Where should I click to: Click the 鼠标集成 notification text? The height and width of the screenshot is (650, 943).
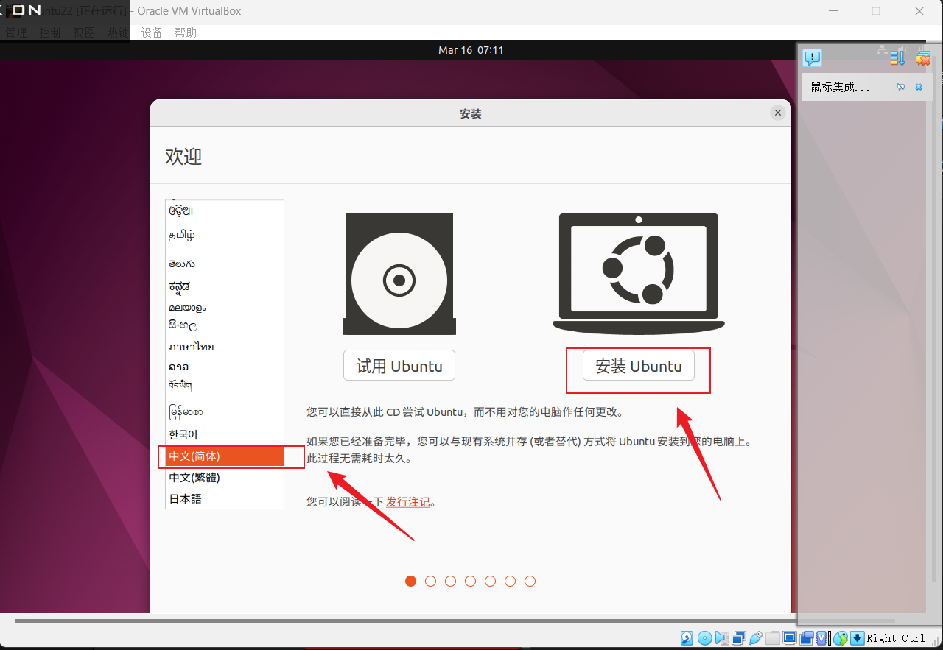[840, 87]
